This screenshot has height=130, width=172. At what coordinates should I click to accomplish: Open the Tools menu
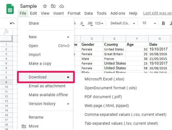click(102, 13)
